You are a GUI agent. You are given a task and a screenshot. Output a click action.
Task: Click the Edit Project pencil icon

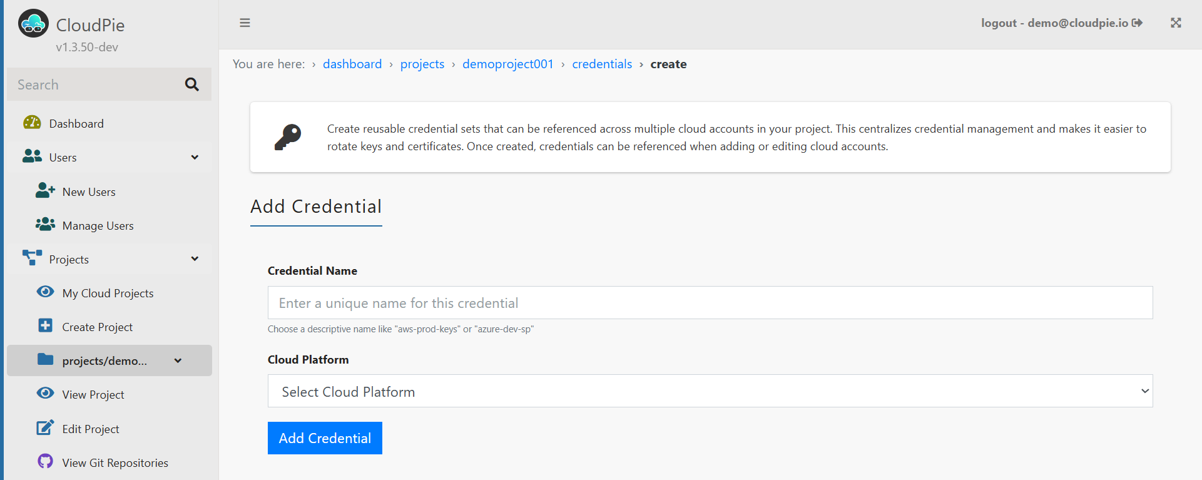[45, 427]
